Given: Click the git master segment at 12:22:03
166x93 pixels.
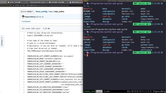Looking at the screenshot, I should coord(142,3).
